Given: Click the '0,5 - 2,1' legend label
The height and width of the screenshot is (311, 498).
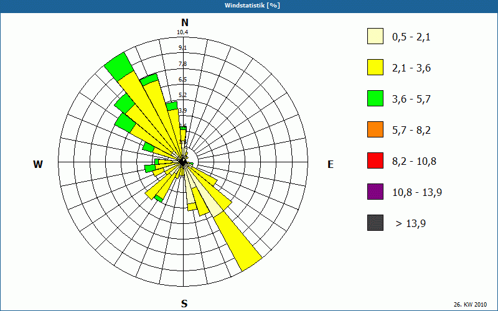Looking at the screenshot, I should 411,37.
